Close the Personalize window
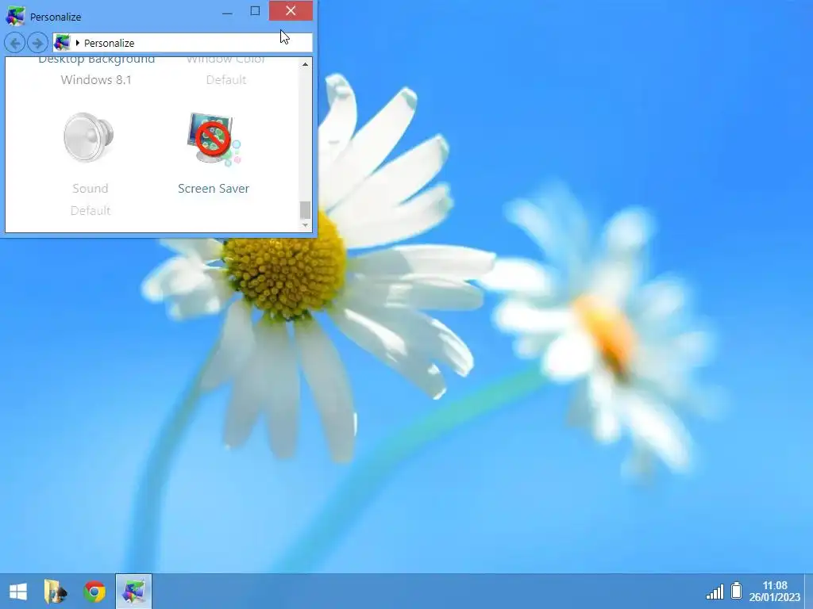Screen dimensions: 813x609 pos(291,11)
